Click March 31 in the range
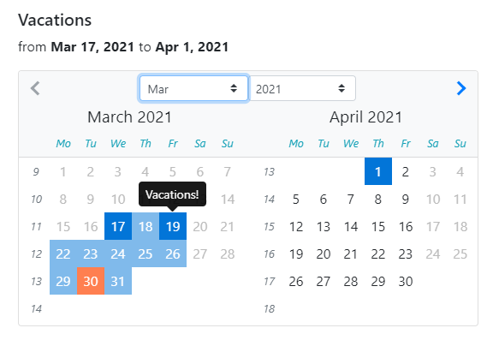487x340 pixels. 118,281
